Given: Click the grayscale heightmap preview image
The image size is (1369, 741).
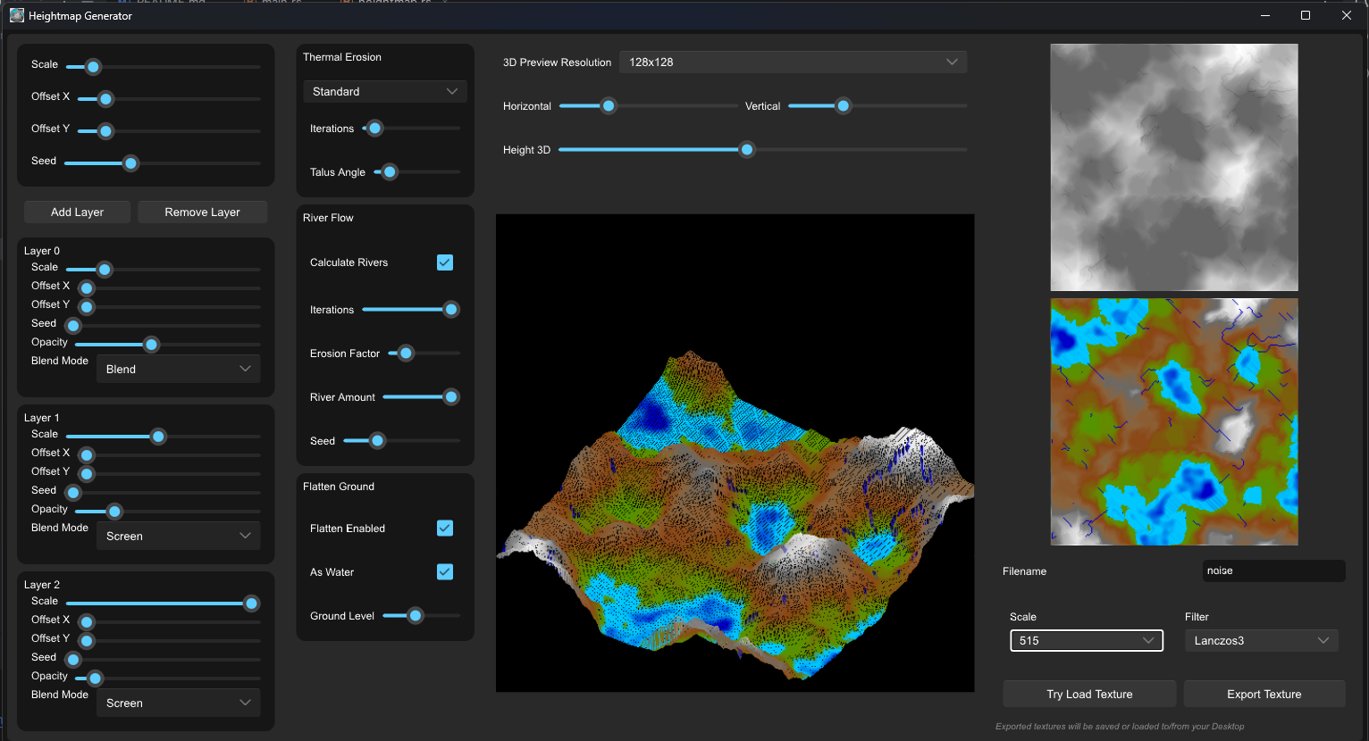Looking at the screenshot, I should pos(1173,167).
